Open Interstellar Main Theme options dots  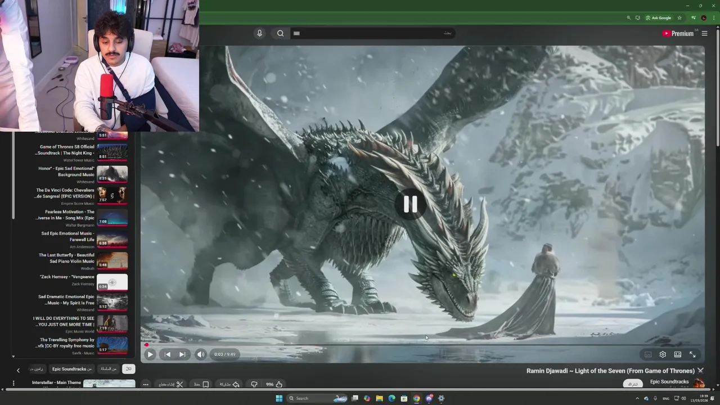13,384
